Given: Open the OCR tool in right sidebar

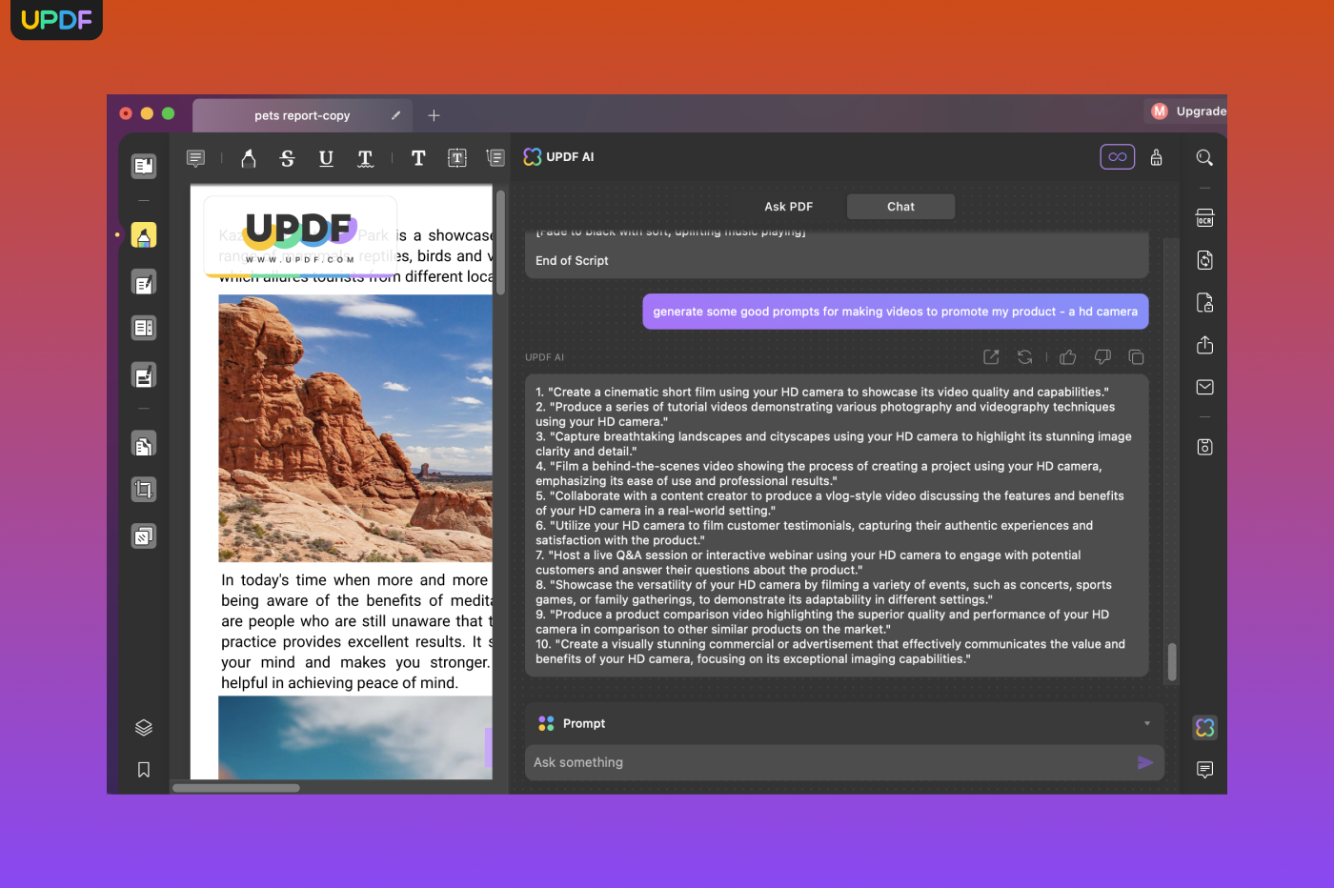Looking at the screenshot, I should pyautogui.click(x=1204, y=218).
